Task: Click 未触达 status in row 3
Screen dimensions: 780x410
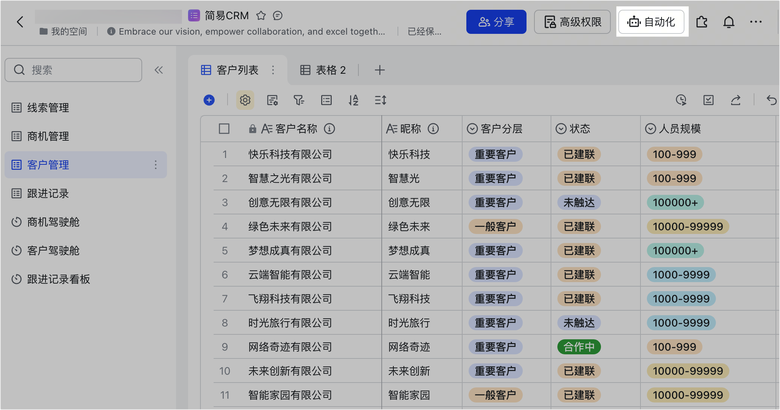Action: point(579,202)
